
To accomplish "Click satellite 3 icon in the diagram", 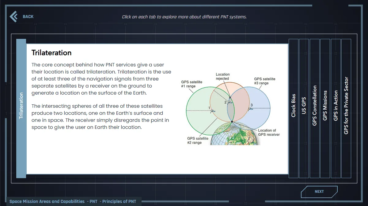I will pos(250,108).
